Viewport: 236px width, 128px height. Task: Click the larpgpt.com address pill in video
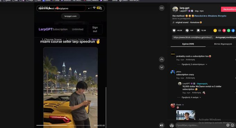pyautogui.click(x=70, y=16)
